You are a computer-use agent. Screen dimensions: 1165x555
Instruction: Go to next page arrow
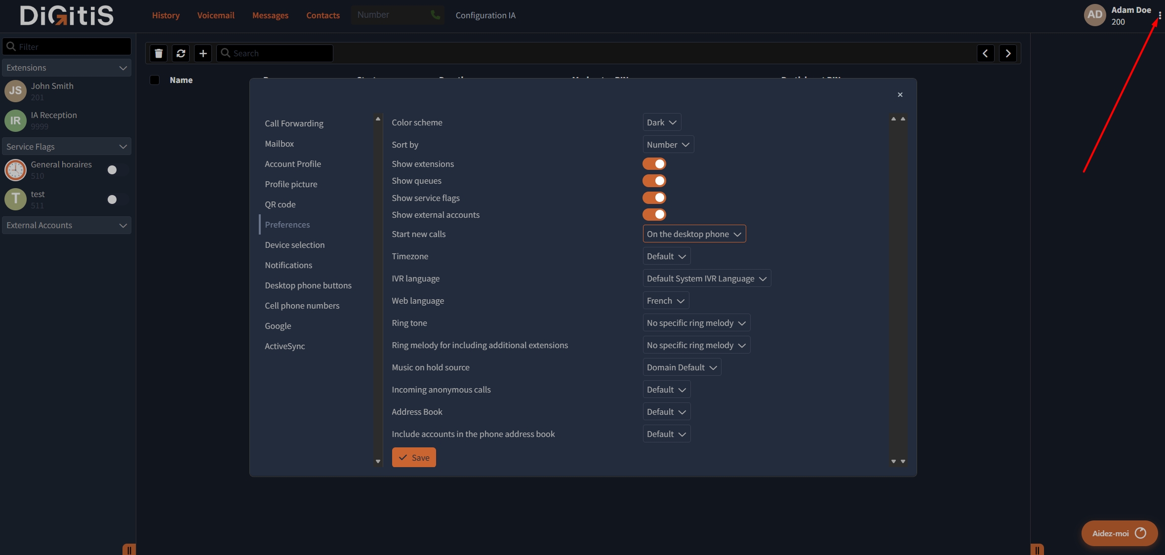(x=1008, y=53)
